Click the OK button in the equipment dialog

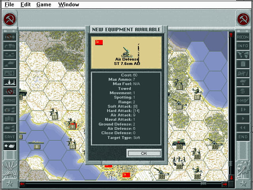144,153
